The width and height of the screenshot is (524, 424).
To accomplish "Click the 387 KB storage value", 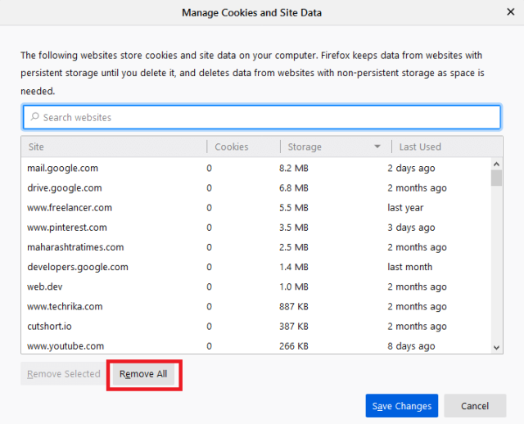I will coord(294,326).
